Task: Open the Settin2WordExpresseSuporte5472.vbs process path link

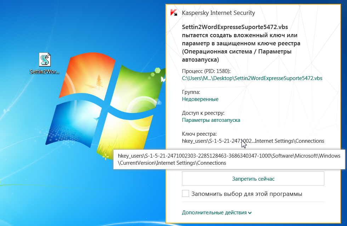Action: tap(252, 78)
